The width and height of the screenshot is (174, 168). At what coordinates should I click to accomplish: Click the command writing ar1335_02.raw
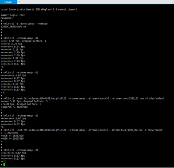click(81, 130)
